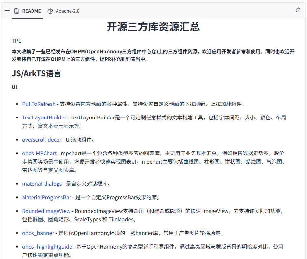Image resolution: width=307 pixels, height=259 pixels.
Task: Click the bold UI subsection label
Action: click(x=14, y=87)
